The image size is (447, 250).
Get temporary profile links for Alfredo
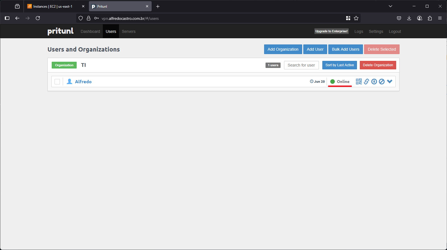367,82
